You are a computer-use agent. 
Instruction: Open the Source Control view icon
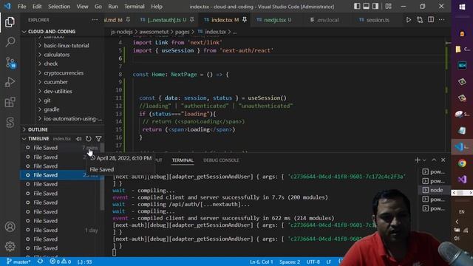(x=10, y=62)
